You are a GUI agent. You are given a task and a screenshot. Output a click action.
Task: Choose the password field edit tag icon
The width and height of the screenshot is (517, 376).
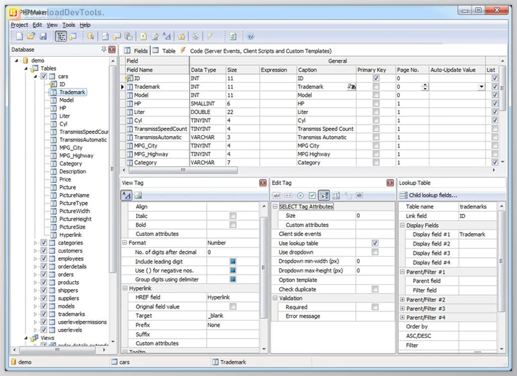tap(289, 195)
